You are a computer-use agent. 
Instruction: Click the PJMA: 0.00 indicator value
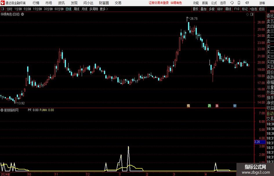pyautogui.click(x=47, y=110)
